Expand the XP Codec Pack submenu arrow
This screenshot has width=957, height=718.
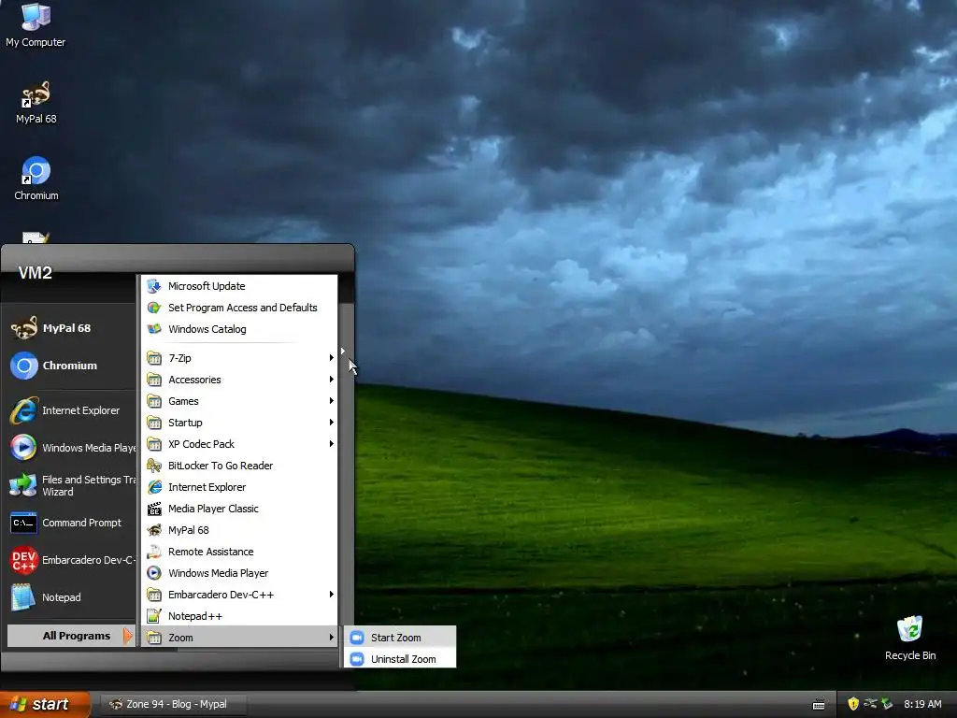[x=332, y=444]
